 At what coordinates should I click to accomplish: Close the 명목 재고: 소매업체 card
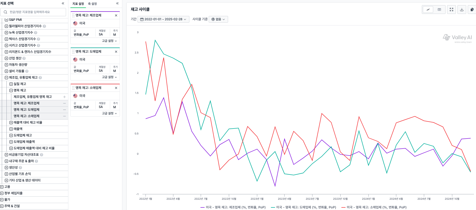click(x=116, y=88)
